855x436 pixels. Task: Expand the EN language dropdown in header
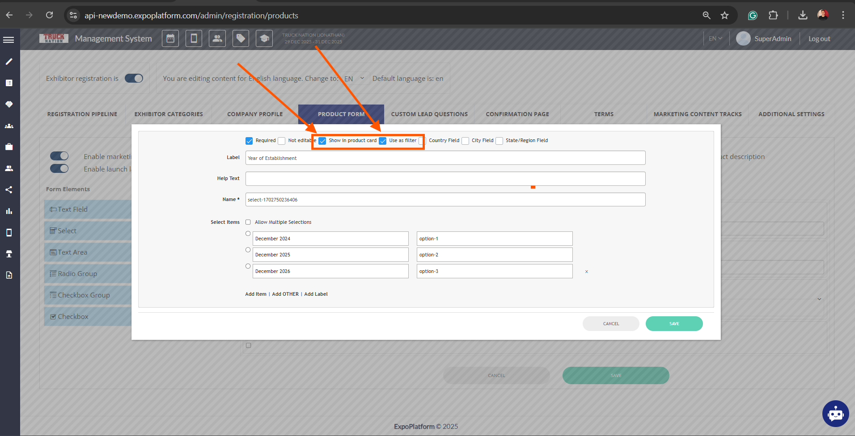click(x=715, y=39)
